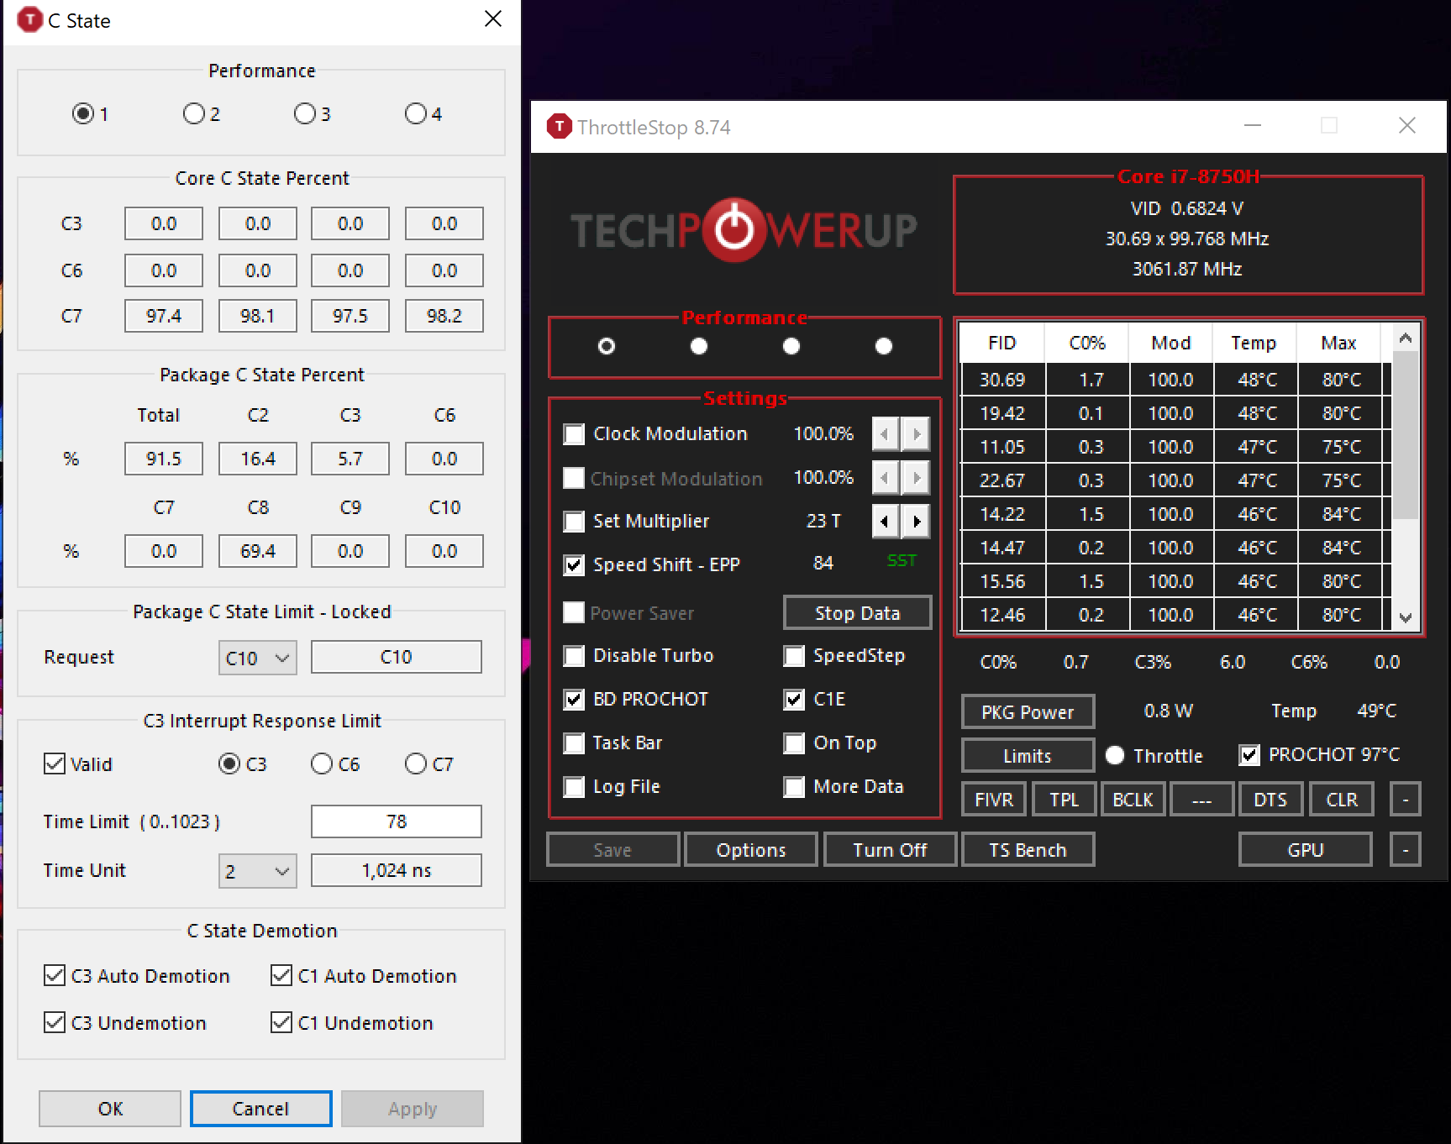Uncheck C3 Auto Demotion
This screenshot has height=1144, width=1451.
click(55, 975)
